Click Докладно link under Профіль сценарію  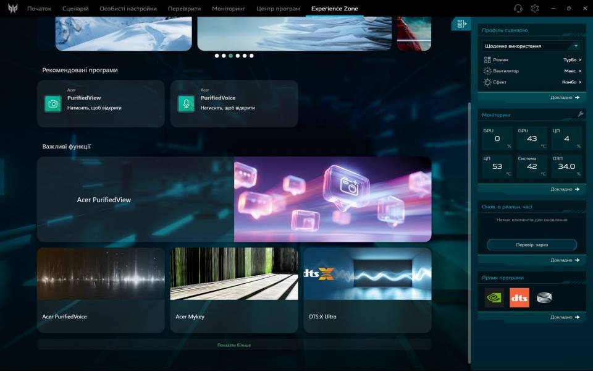(565, 97)
